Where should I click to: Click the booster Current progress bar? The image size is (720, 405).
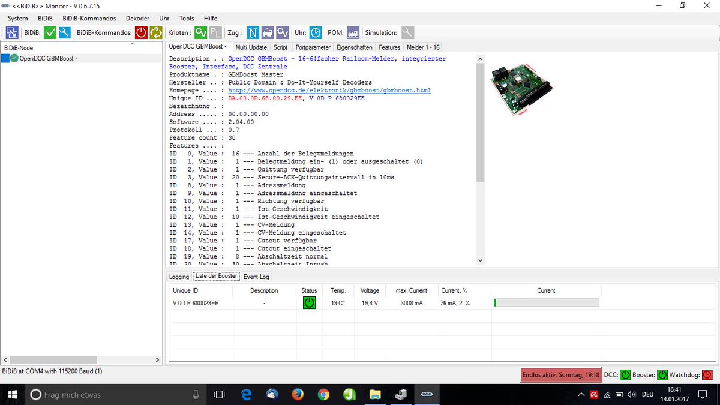point(546,303)
